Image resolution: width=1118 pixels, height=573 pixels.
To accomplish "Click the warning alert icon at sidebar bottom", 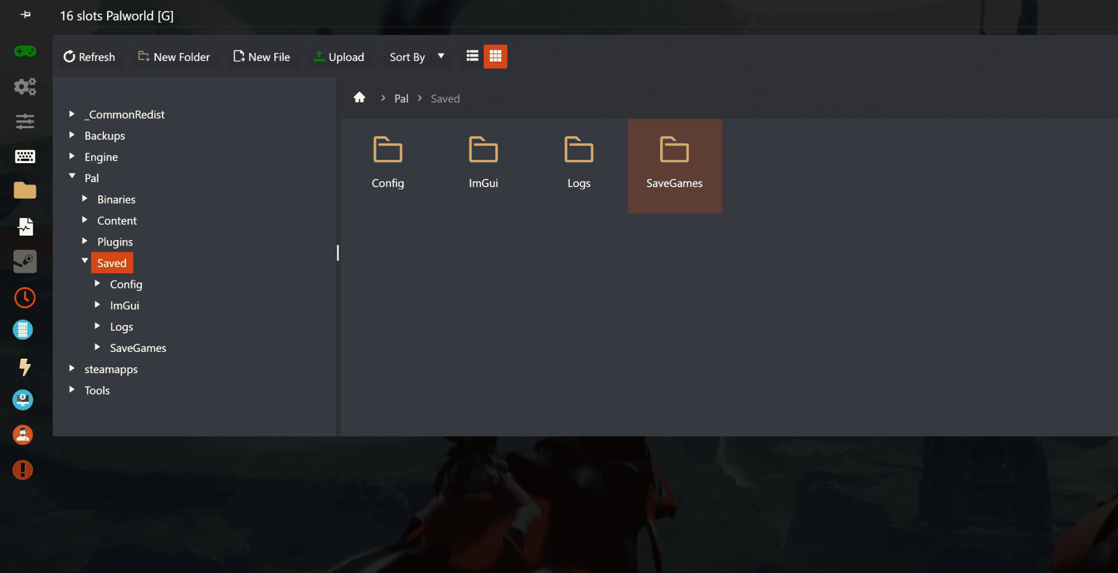I will pyautogui.click(x=22, y=470).
